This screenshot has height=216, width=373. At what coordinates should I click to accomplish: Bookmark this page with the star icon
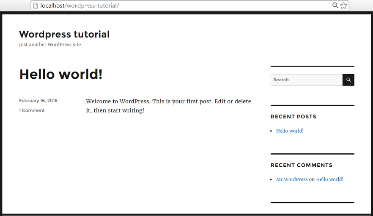tap(343, 5)
